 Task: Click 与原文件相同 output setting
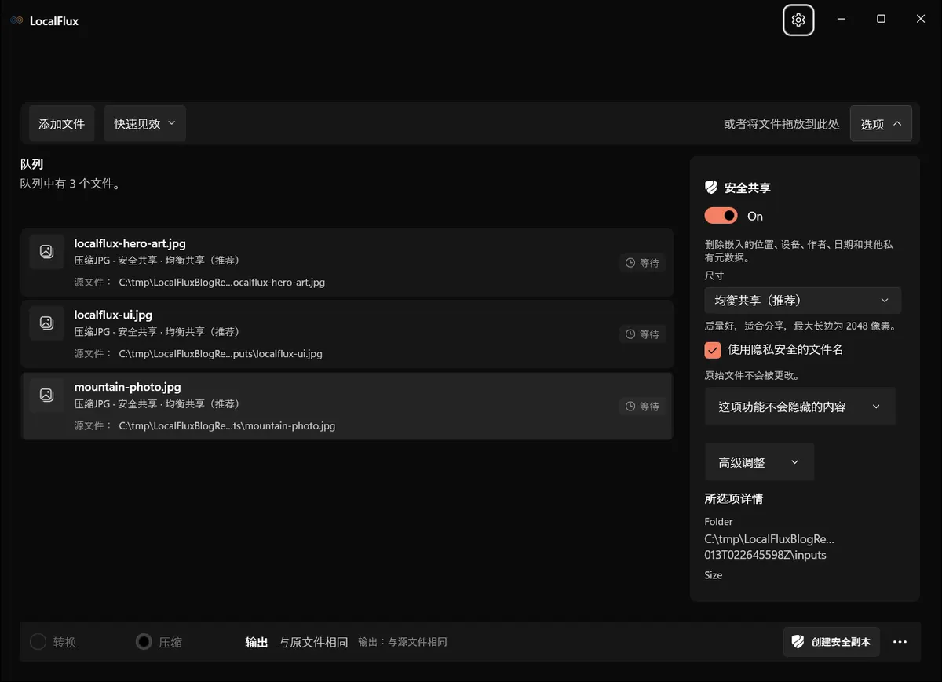(x=313, y=642)
